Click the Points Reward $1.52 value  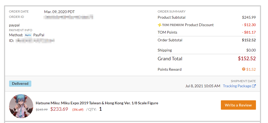coord(251,69)
